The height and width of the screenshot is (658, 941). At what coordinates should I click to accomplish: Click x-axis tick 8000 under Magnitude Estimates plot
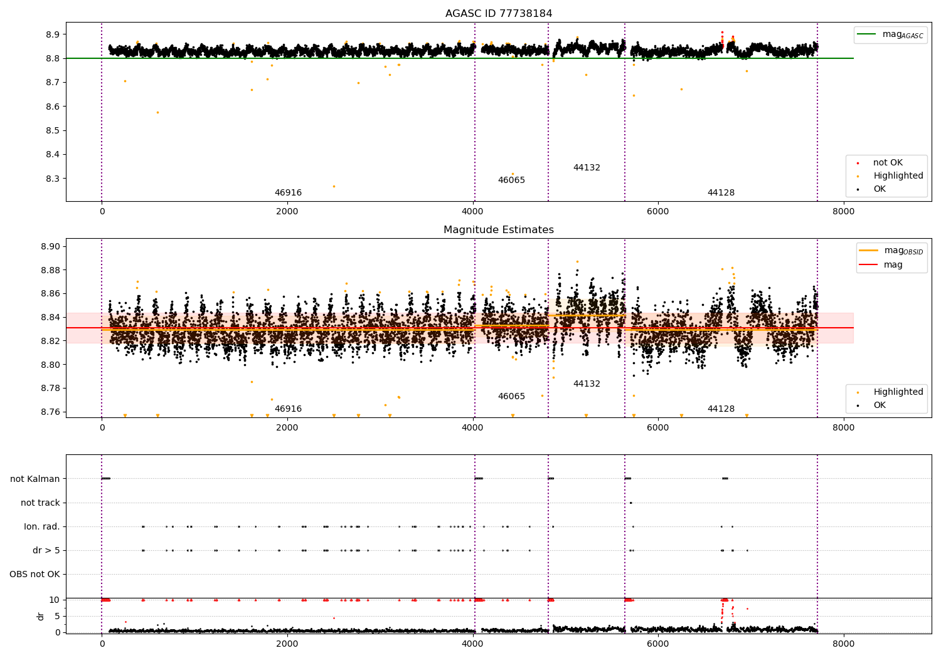843,428
